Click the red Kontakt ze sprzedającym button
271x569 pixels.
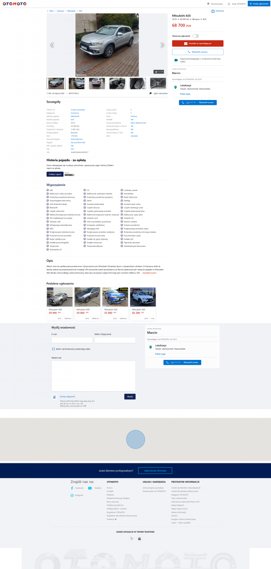(198, 43)
